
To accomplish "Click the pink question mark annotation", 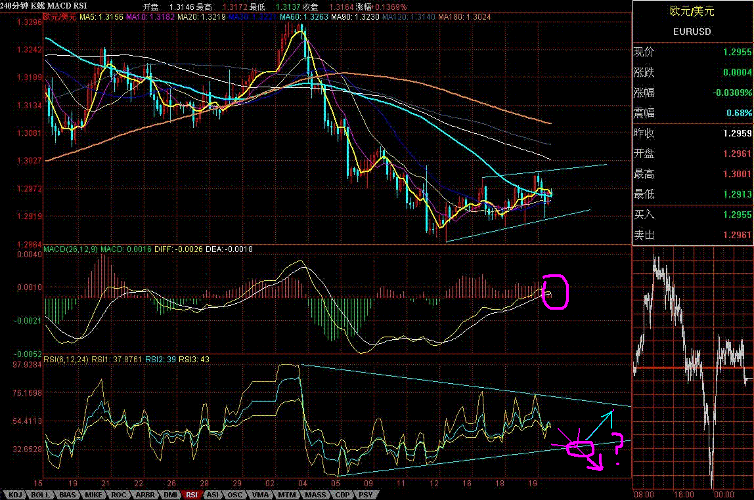I will (617, 449).
